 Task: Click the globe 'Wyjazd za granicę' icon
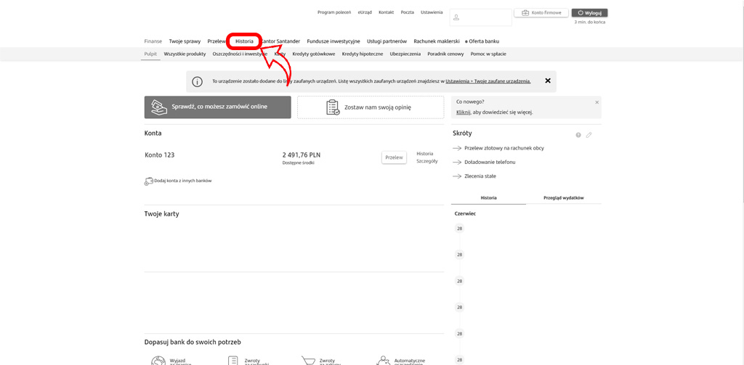(x=158, y=360)
